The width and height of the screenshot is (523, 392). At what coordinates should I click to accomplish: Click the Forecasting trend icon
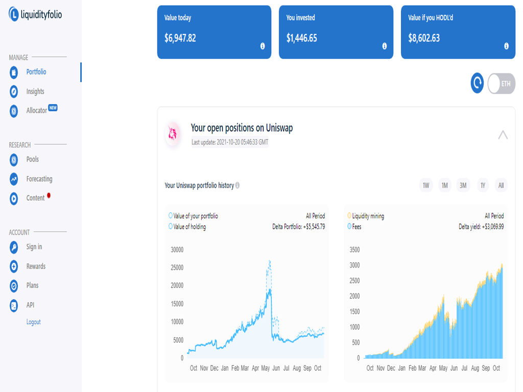(14, 179)
